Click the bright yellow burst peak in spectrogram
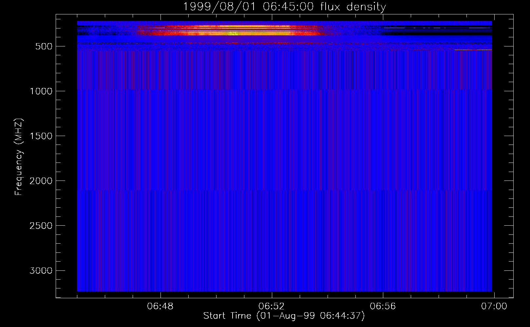530x327 pixels. [x=233, y=33]
